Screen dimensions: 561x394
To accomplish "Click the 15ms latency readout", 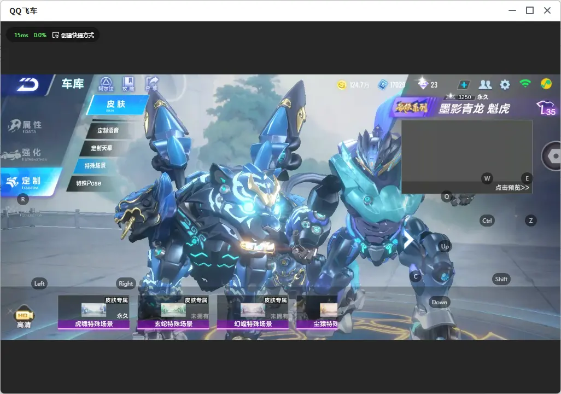I will pyautogui.click(x=21, y=35).
